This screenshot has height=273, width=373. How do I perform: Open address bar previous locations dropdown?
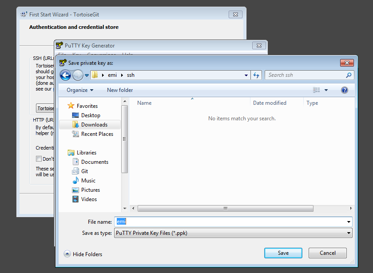(x=246, y=75)
